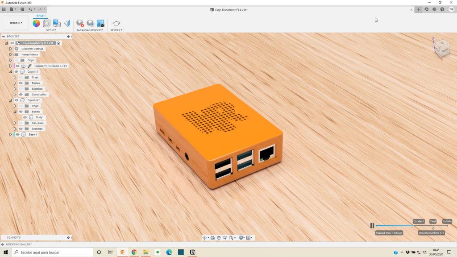This screenshot has height=257, width=457.
Task: Open the SETUP menu
Action: 51,30
